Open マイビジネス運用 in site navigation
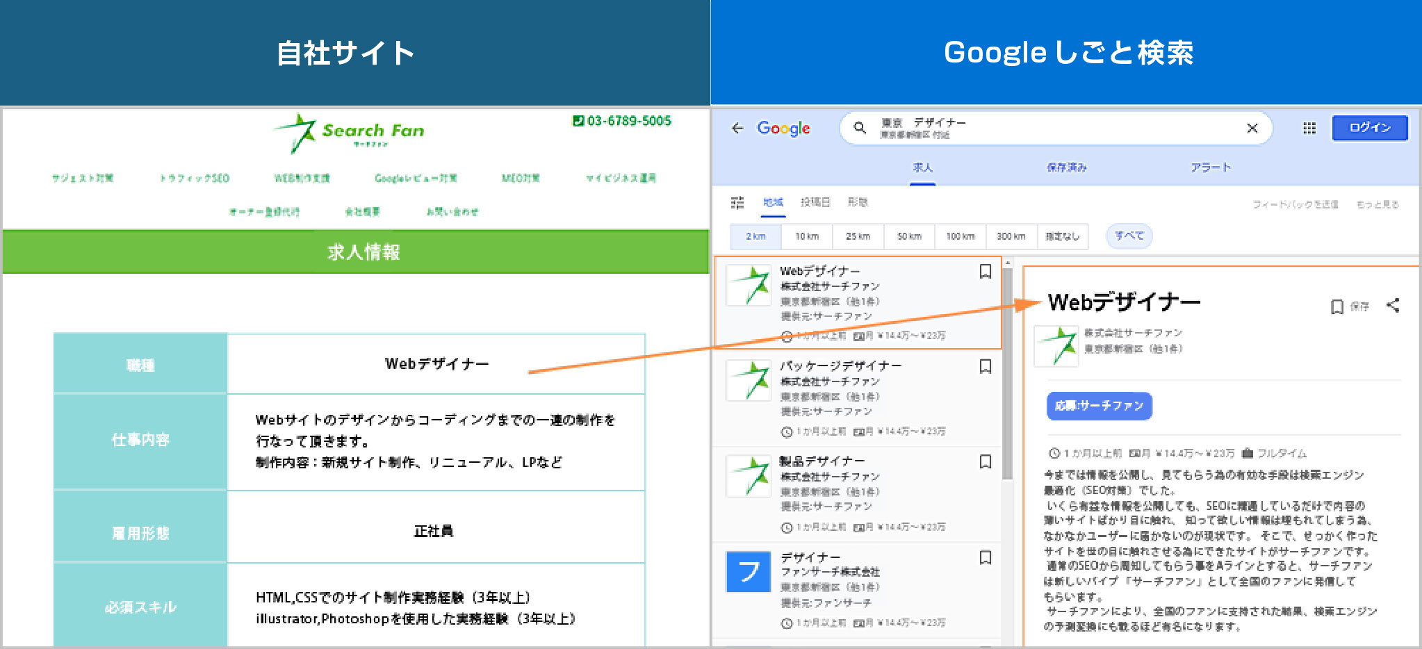This screenshot has width=1422, height=649. (x=621, y=179)
